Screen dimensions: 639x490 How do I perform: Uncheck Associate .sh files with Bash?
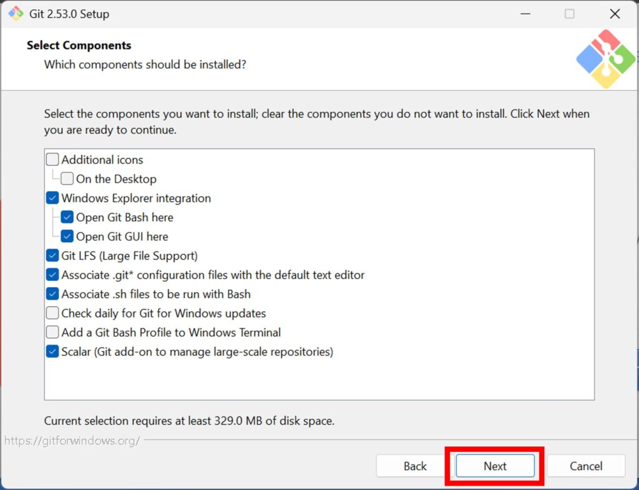(x=52, y=295)
